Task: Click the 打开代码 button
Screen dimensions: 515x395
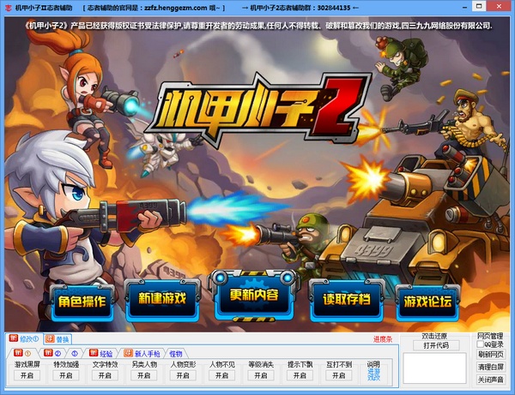Action: point(436,345)
